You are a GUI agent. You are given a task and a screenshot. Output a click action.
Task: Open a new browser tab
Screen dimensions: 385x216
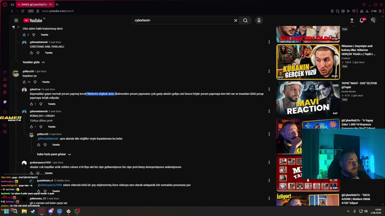(57, 4)
